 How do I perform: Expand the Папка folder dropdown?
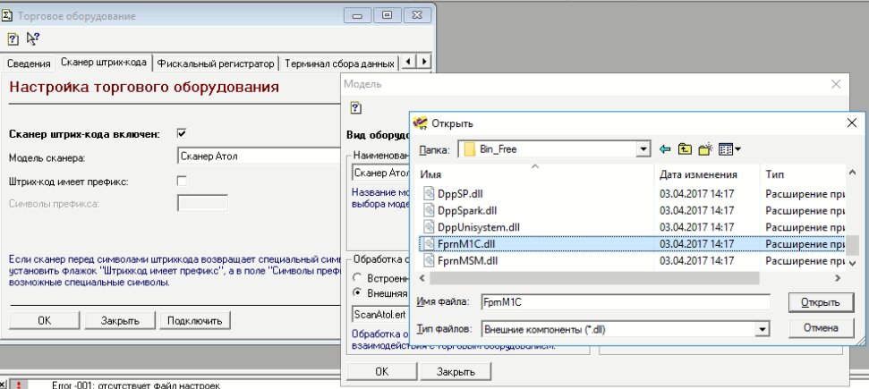tap(643, 149)
